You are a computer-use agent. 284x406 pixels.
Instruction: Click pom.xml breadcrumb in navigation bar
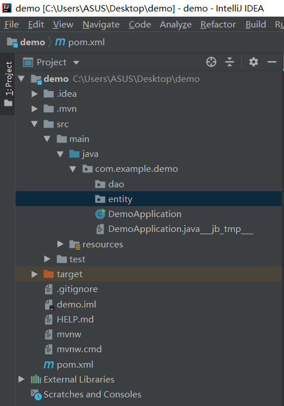click(x=86, y=42)
